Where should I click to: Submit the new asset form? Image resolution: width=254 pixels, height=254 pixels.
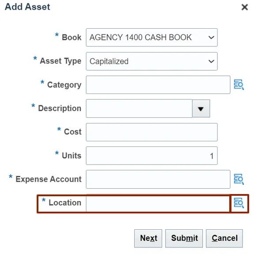coord(184,239)
